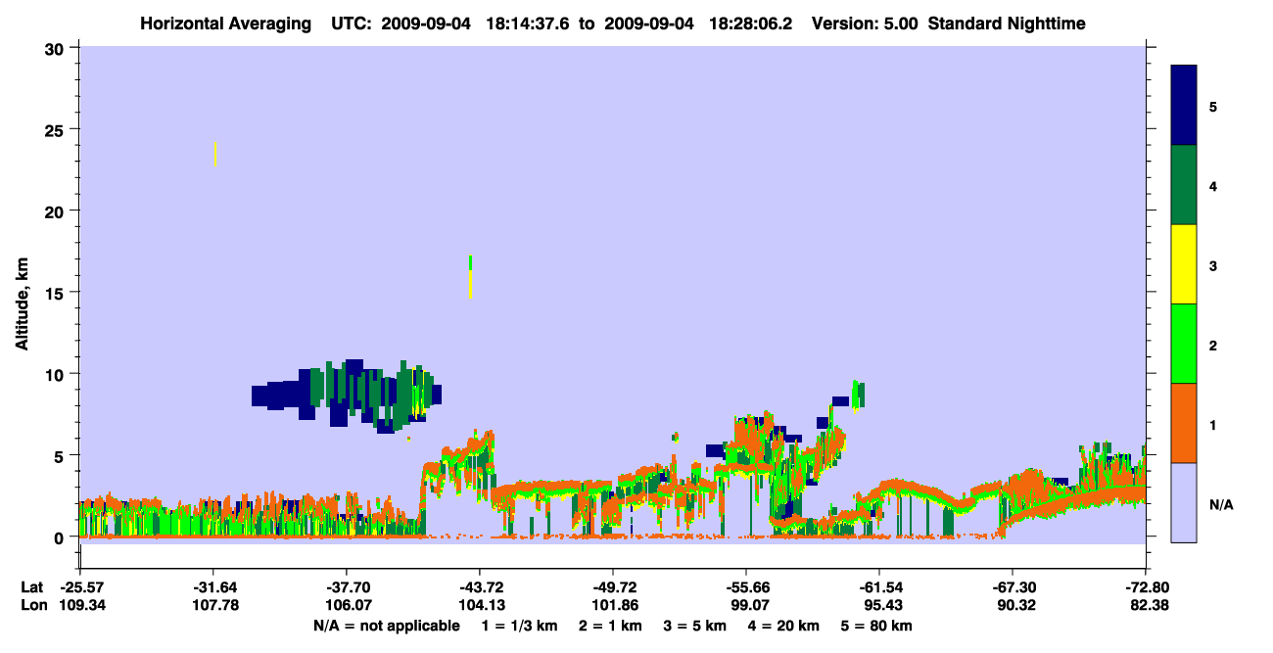1273x653 pixels.
Task: Click 'N/A = not applicable' legend text
Action: point(386,626)
